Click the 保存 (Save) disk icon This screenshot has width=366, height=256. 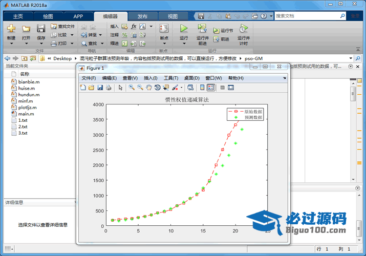pyautogui.click(x=41, y=29)
